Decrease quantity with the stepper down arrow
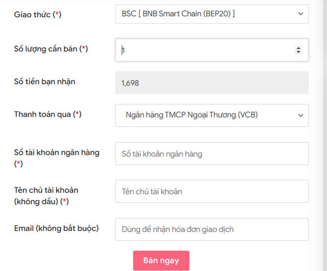 (x=298, y=52)
